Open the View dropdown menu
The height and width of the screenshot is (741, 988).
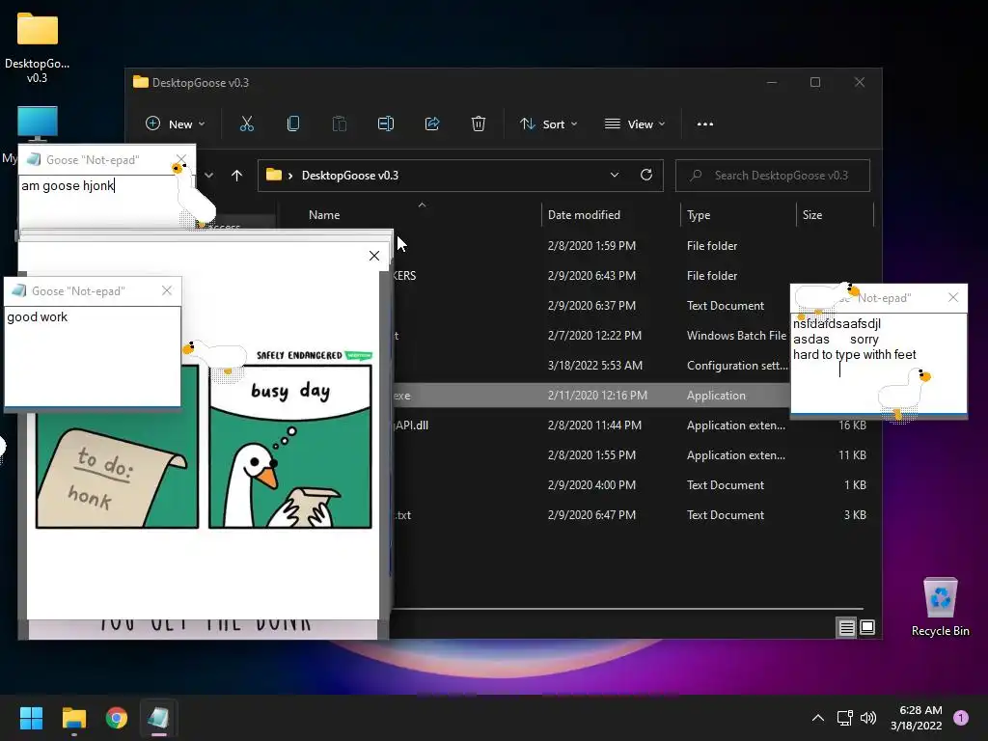click(635, 124)
